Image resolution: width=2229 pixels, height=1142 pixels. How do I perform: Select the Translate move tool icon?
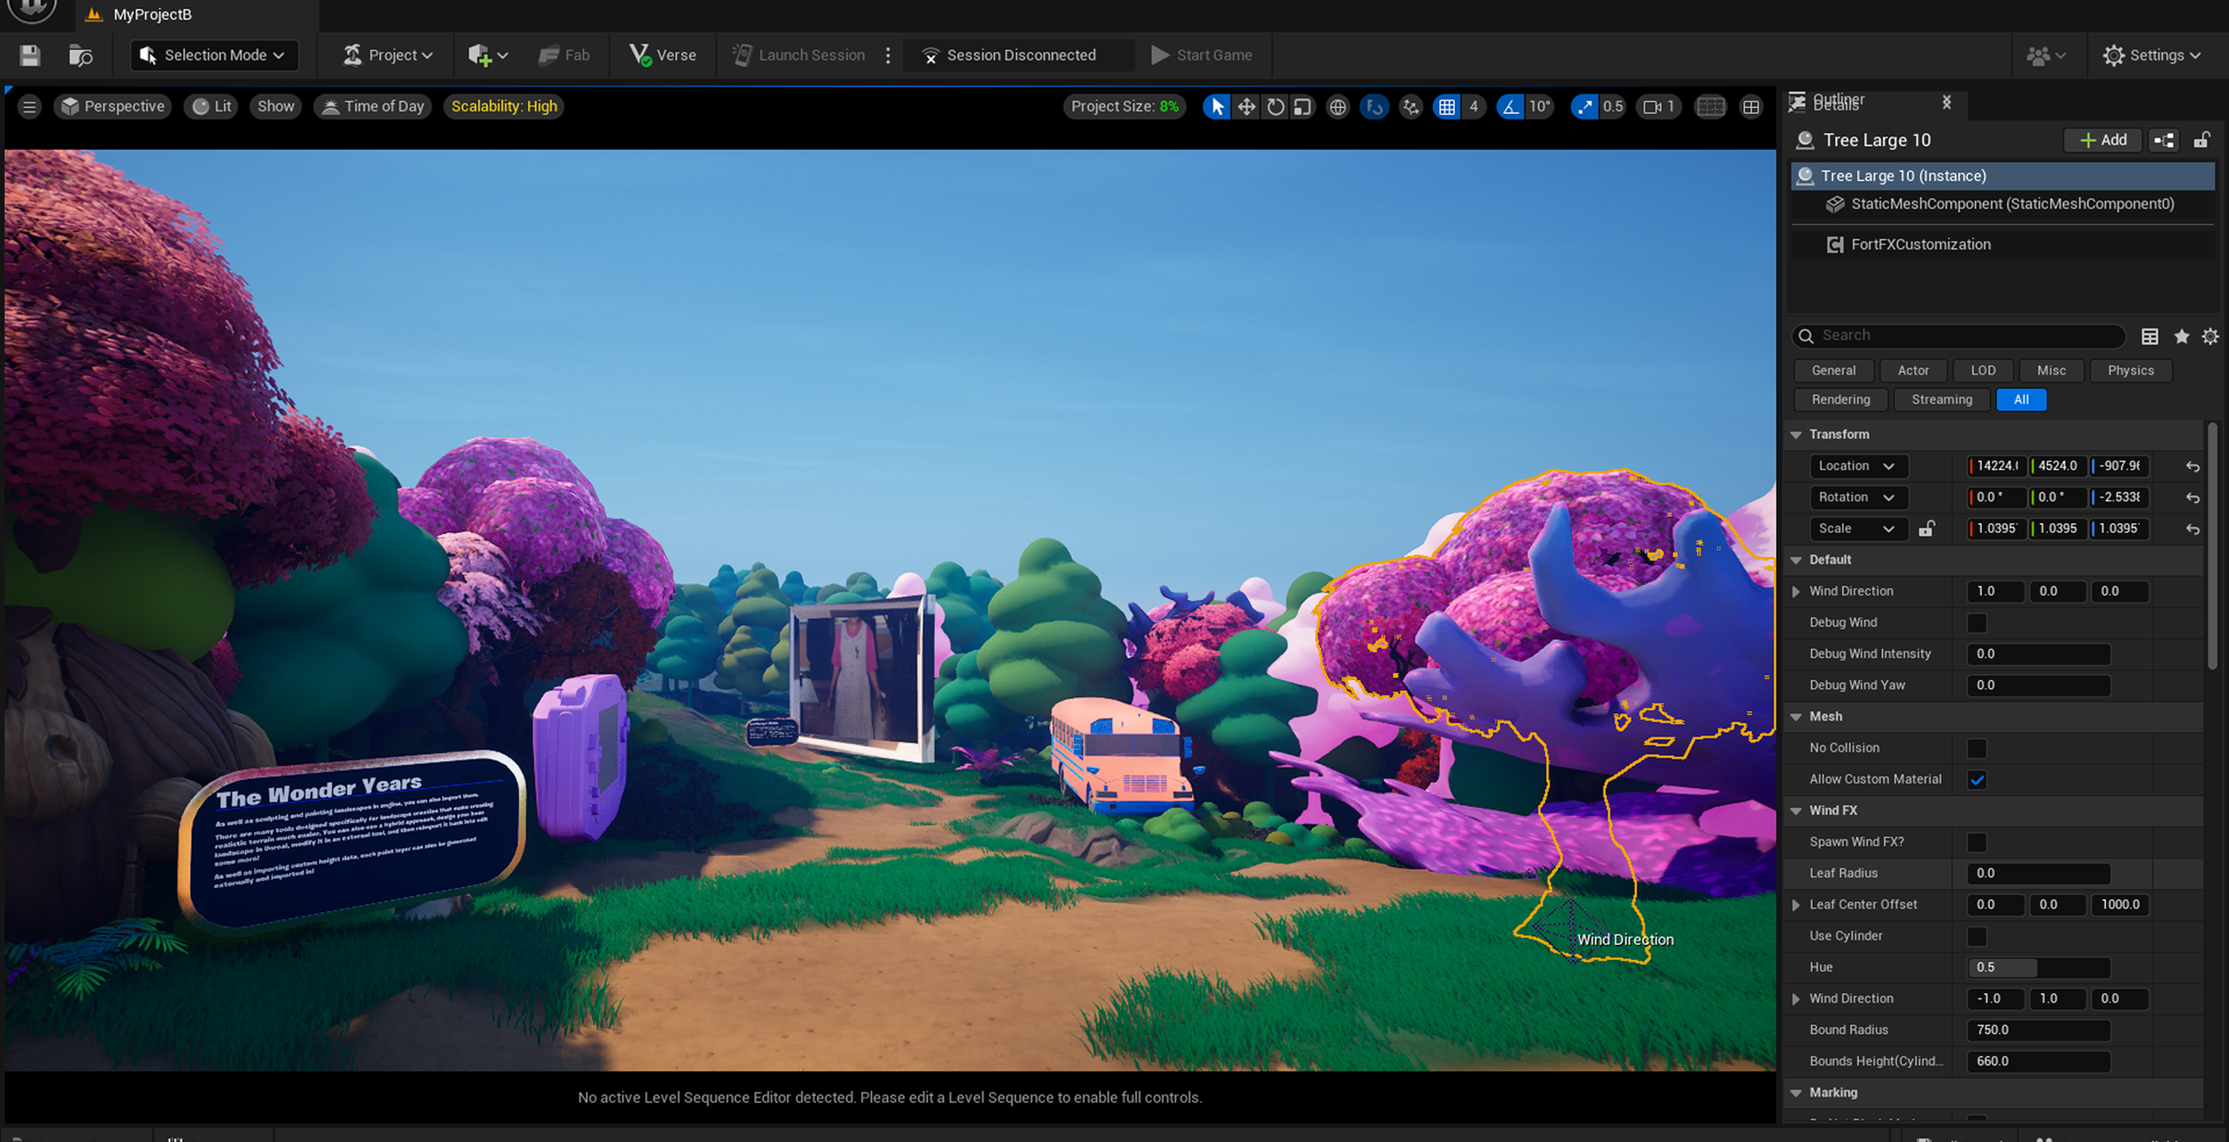coord(1246,107)
